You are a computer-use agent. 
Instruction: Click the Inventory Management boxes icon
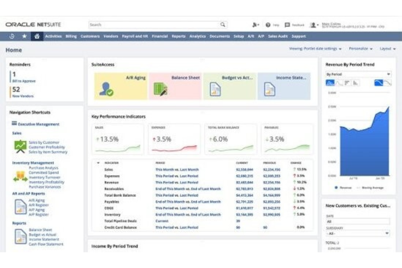[20, 176]
